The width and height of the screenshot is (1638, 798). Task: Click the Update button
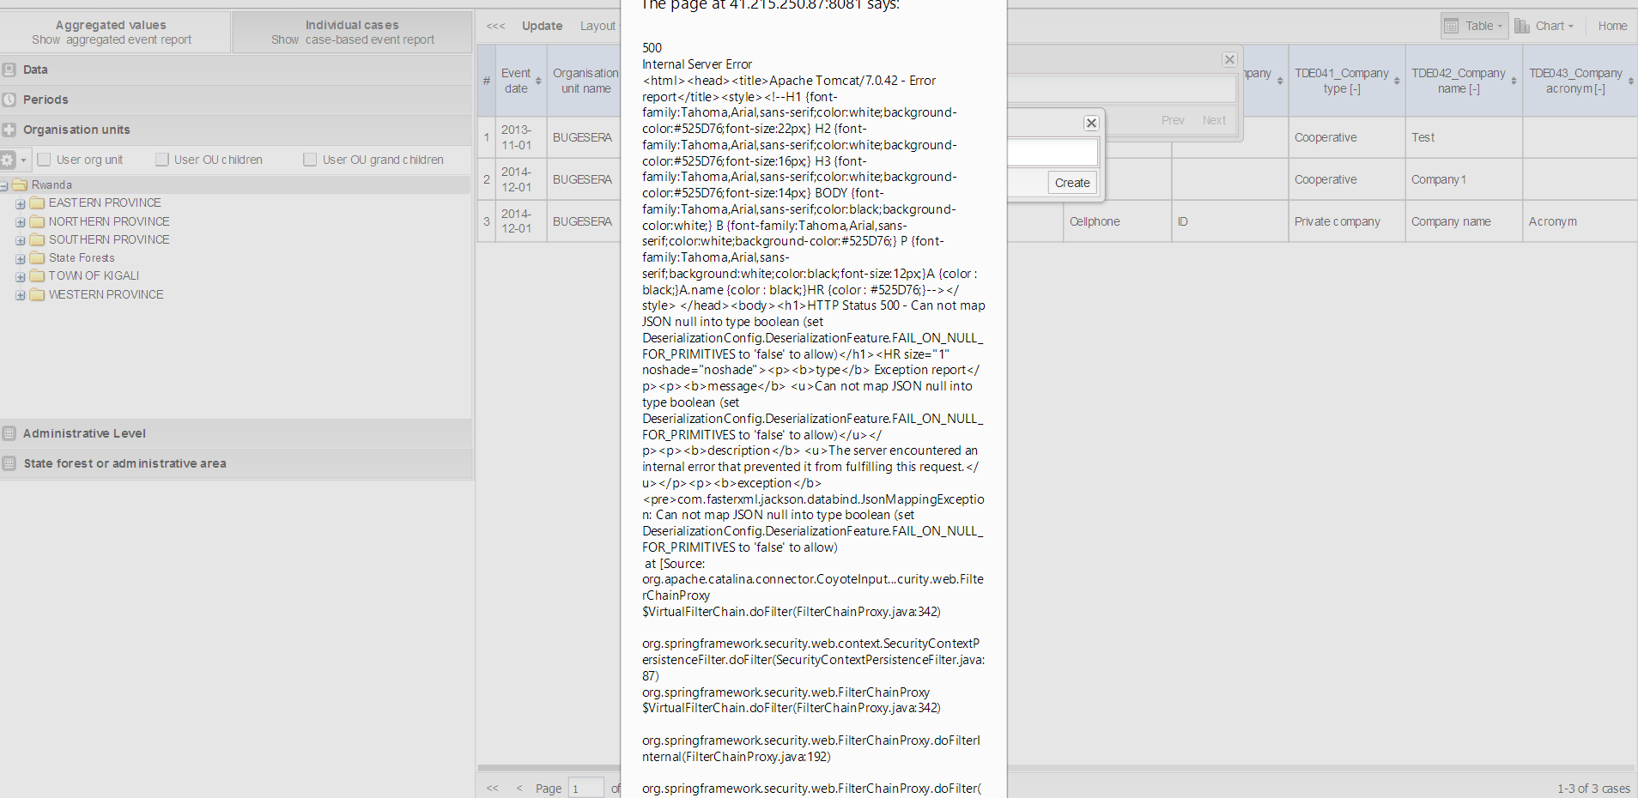pyautogui.click(x=543, y=26)
